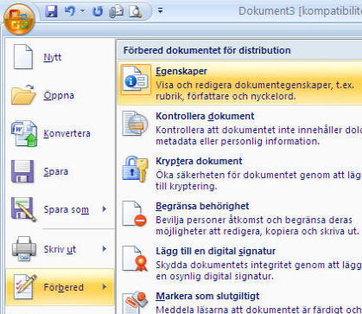Open Customize Quick Access Toolbar dropdown

point(160,11)
